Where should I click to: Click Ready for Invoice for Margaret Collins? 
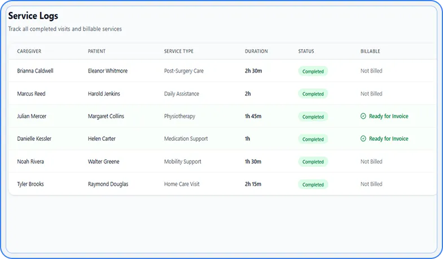pyautogui.click(x=388, y=117)
